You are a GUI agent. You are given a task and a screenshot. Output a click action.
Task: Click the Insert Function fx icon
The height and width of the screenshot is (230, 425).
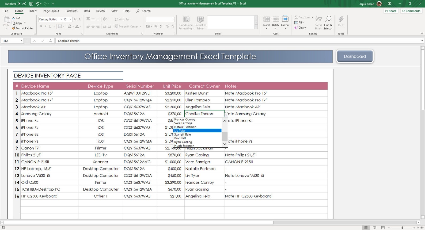[50, 41]
